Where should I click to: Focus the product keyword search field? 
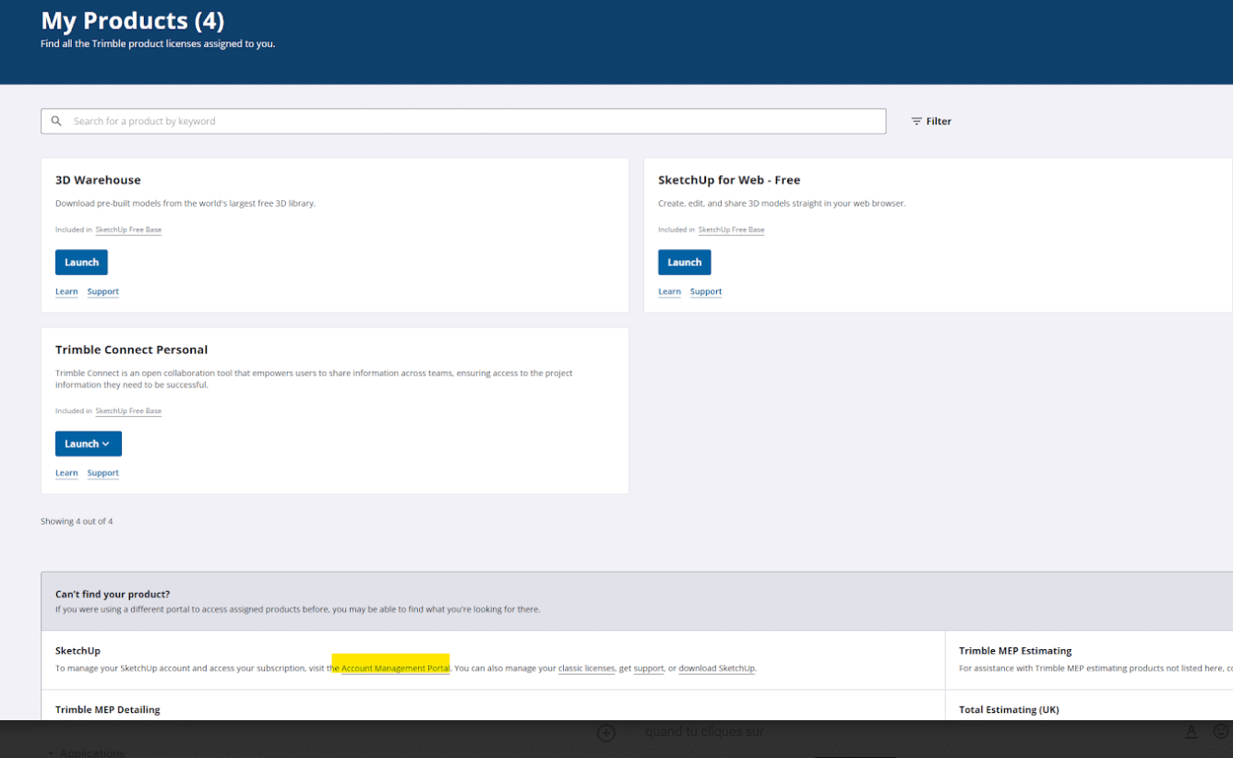point(463,121)
